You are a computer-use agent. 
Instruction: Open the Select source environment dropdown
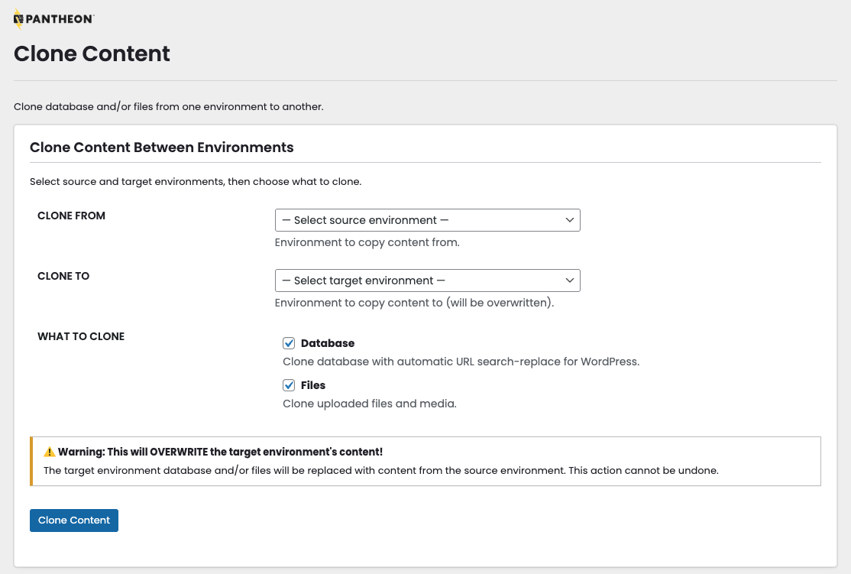tap(428, 220)
